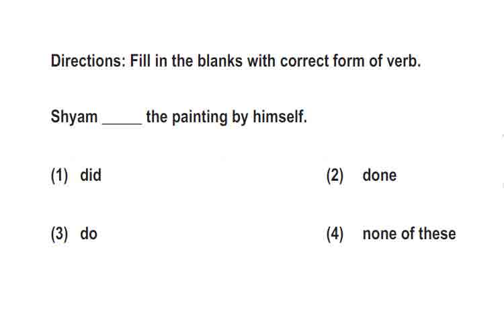Click the word "painting" in the sentence
The image size is (504, 336).
click(200, 117)
